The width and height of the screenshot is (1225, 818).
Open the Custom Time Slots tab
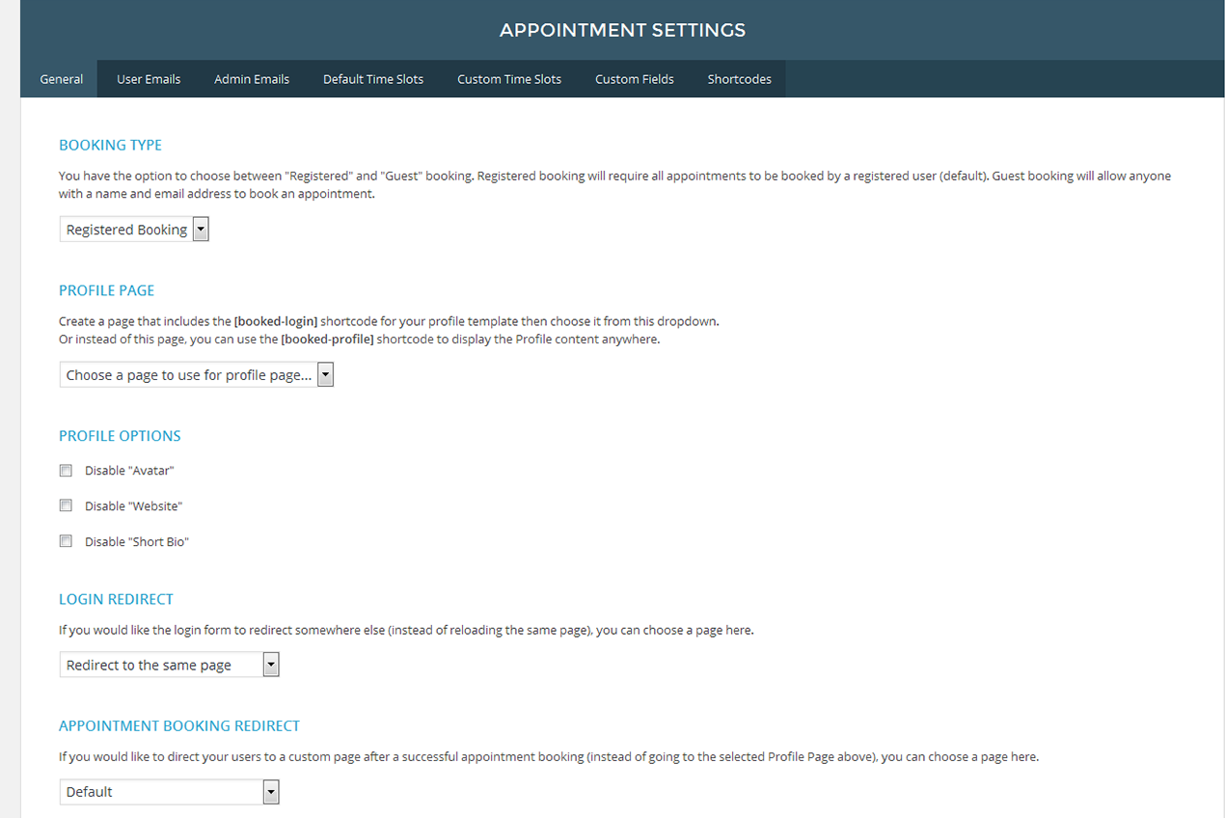coord(509,79)
